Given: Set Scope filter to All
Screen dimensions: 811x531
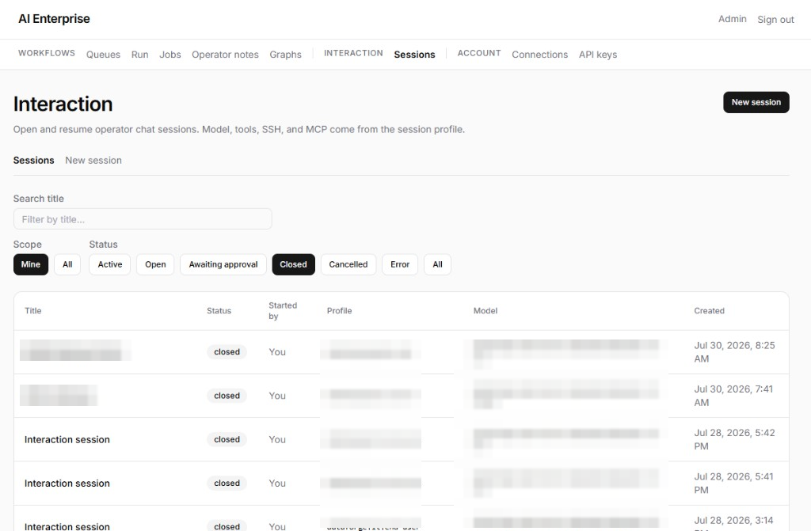Looking at the screenshot, I should pyautogui.click(x=67, y=264).
